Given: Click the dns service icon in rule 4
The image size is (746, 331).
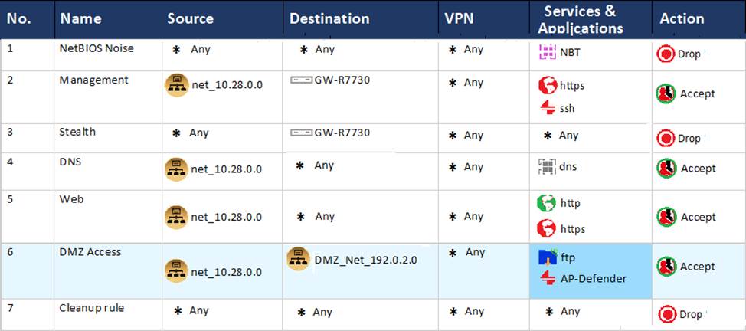Looking at the screenshot, I should pos(547,165).
